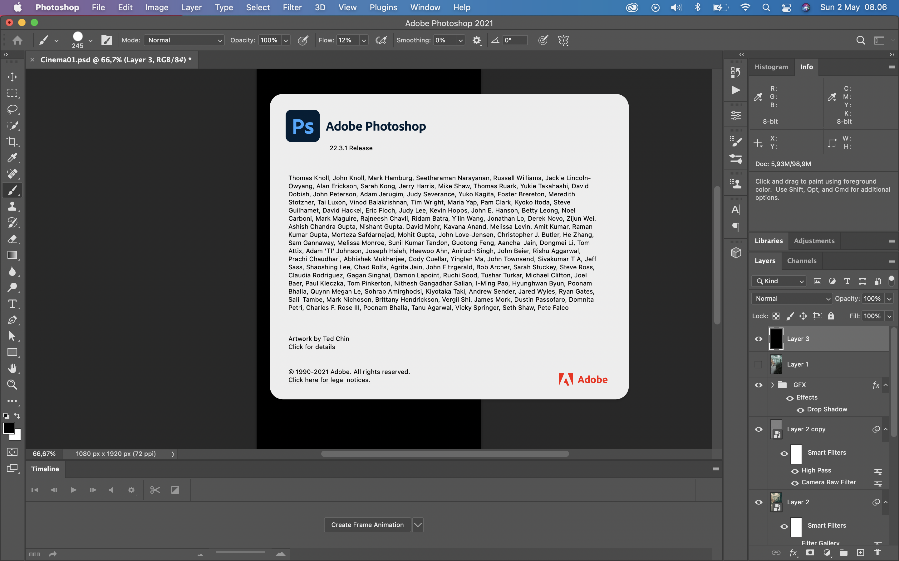Viewport: 899px width, 561px height.
Task: Delete layer with trash icon
Action: (877, 553)
